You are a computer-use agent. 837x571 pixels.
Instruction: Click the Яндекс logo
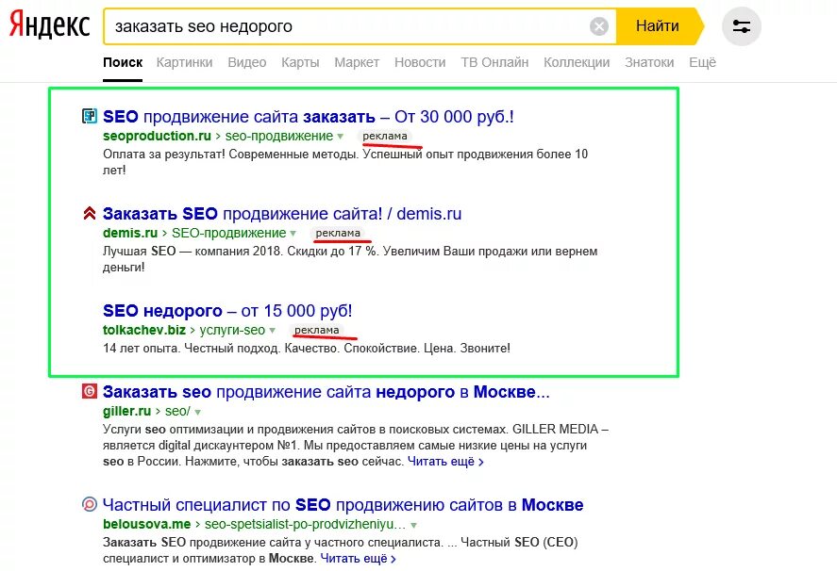[50, 25]
